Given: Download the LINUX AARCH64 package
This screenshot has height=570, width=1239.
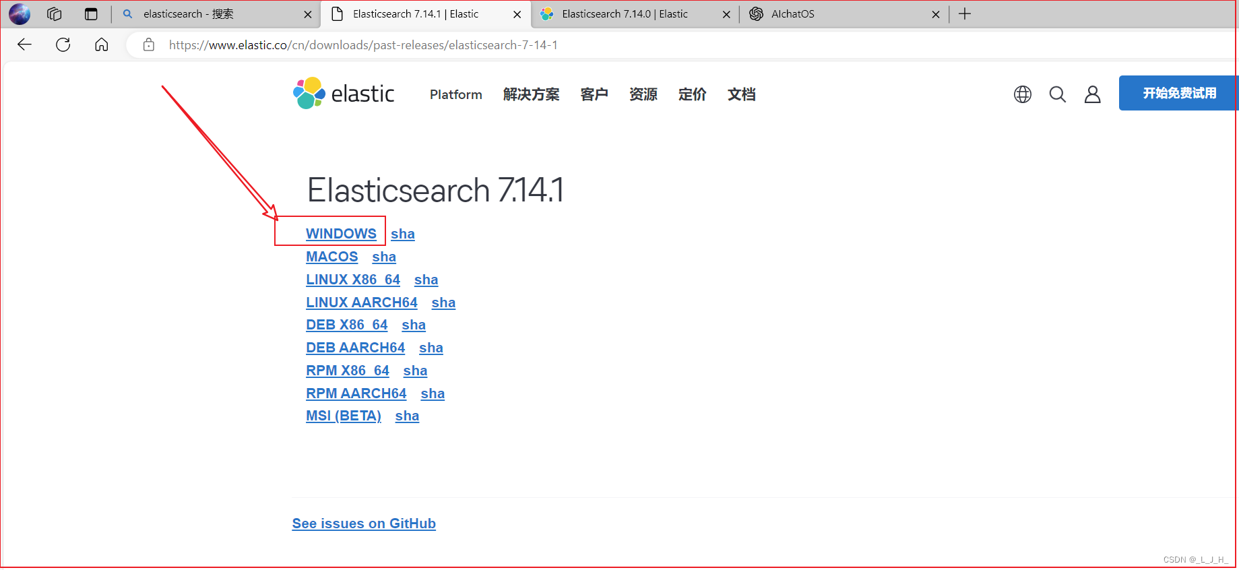Looking at the screenshot, I should (x=362, y=303).
